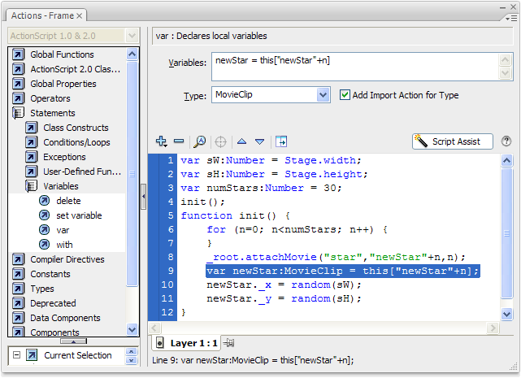Click the Add new item plus icon
The width and height of the screenshot is (521, 378).
click(161, 141)
